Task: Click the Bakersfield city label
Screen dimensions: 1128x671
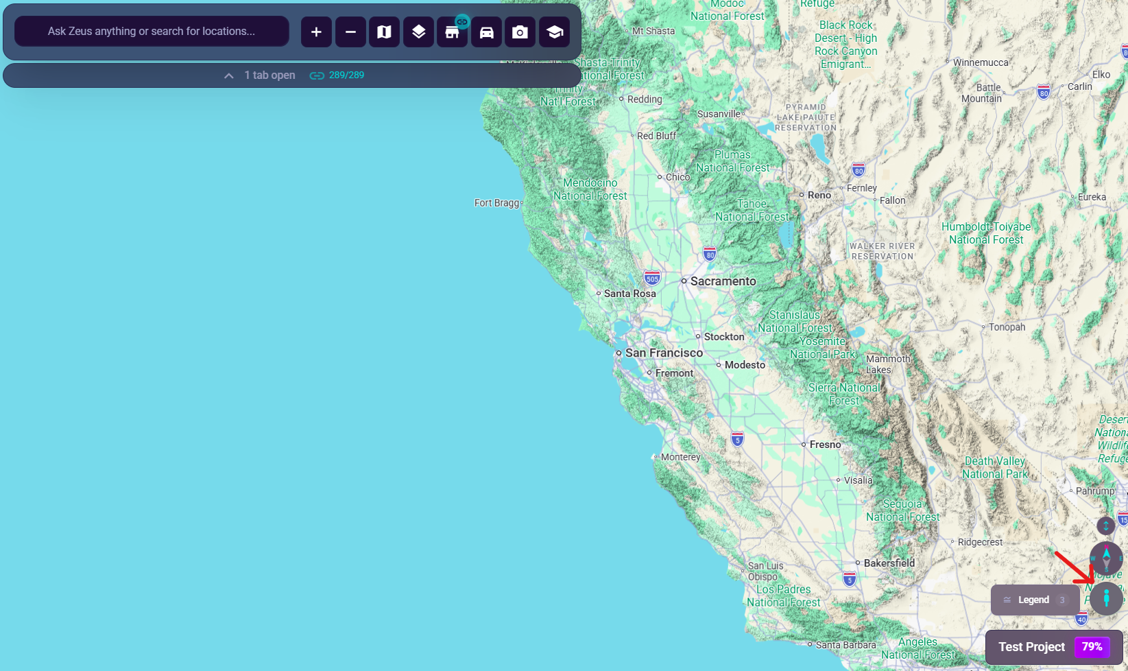Action: click(889, 563)
